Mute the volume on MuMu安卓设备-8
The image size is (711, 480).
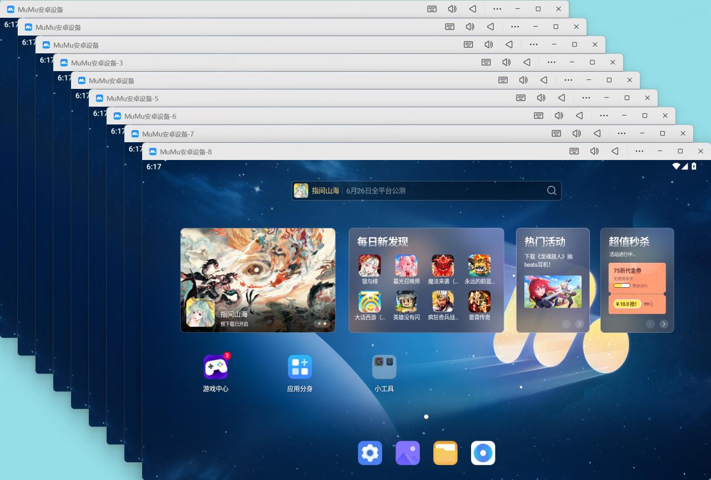pos(594,151)
